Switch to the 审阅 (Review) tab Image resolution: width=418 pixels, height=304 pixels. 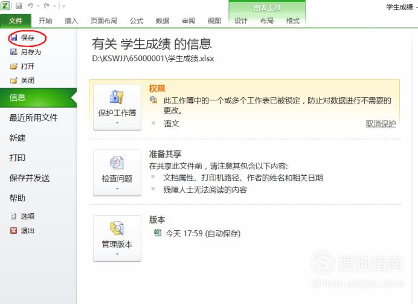coord(188,21)
